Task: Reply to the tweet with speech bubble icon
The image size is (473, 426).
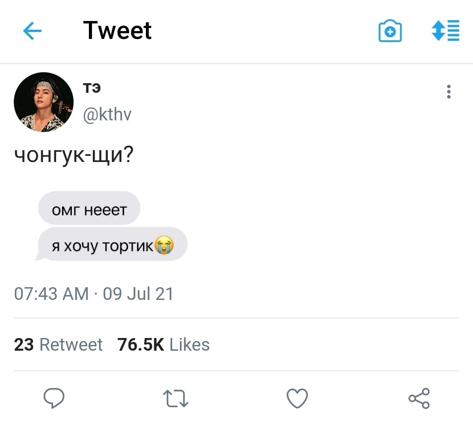Action: tap(54, 398)
